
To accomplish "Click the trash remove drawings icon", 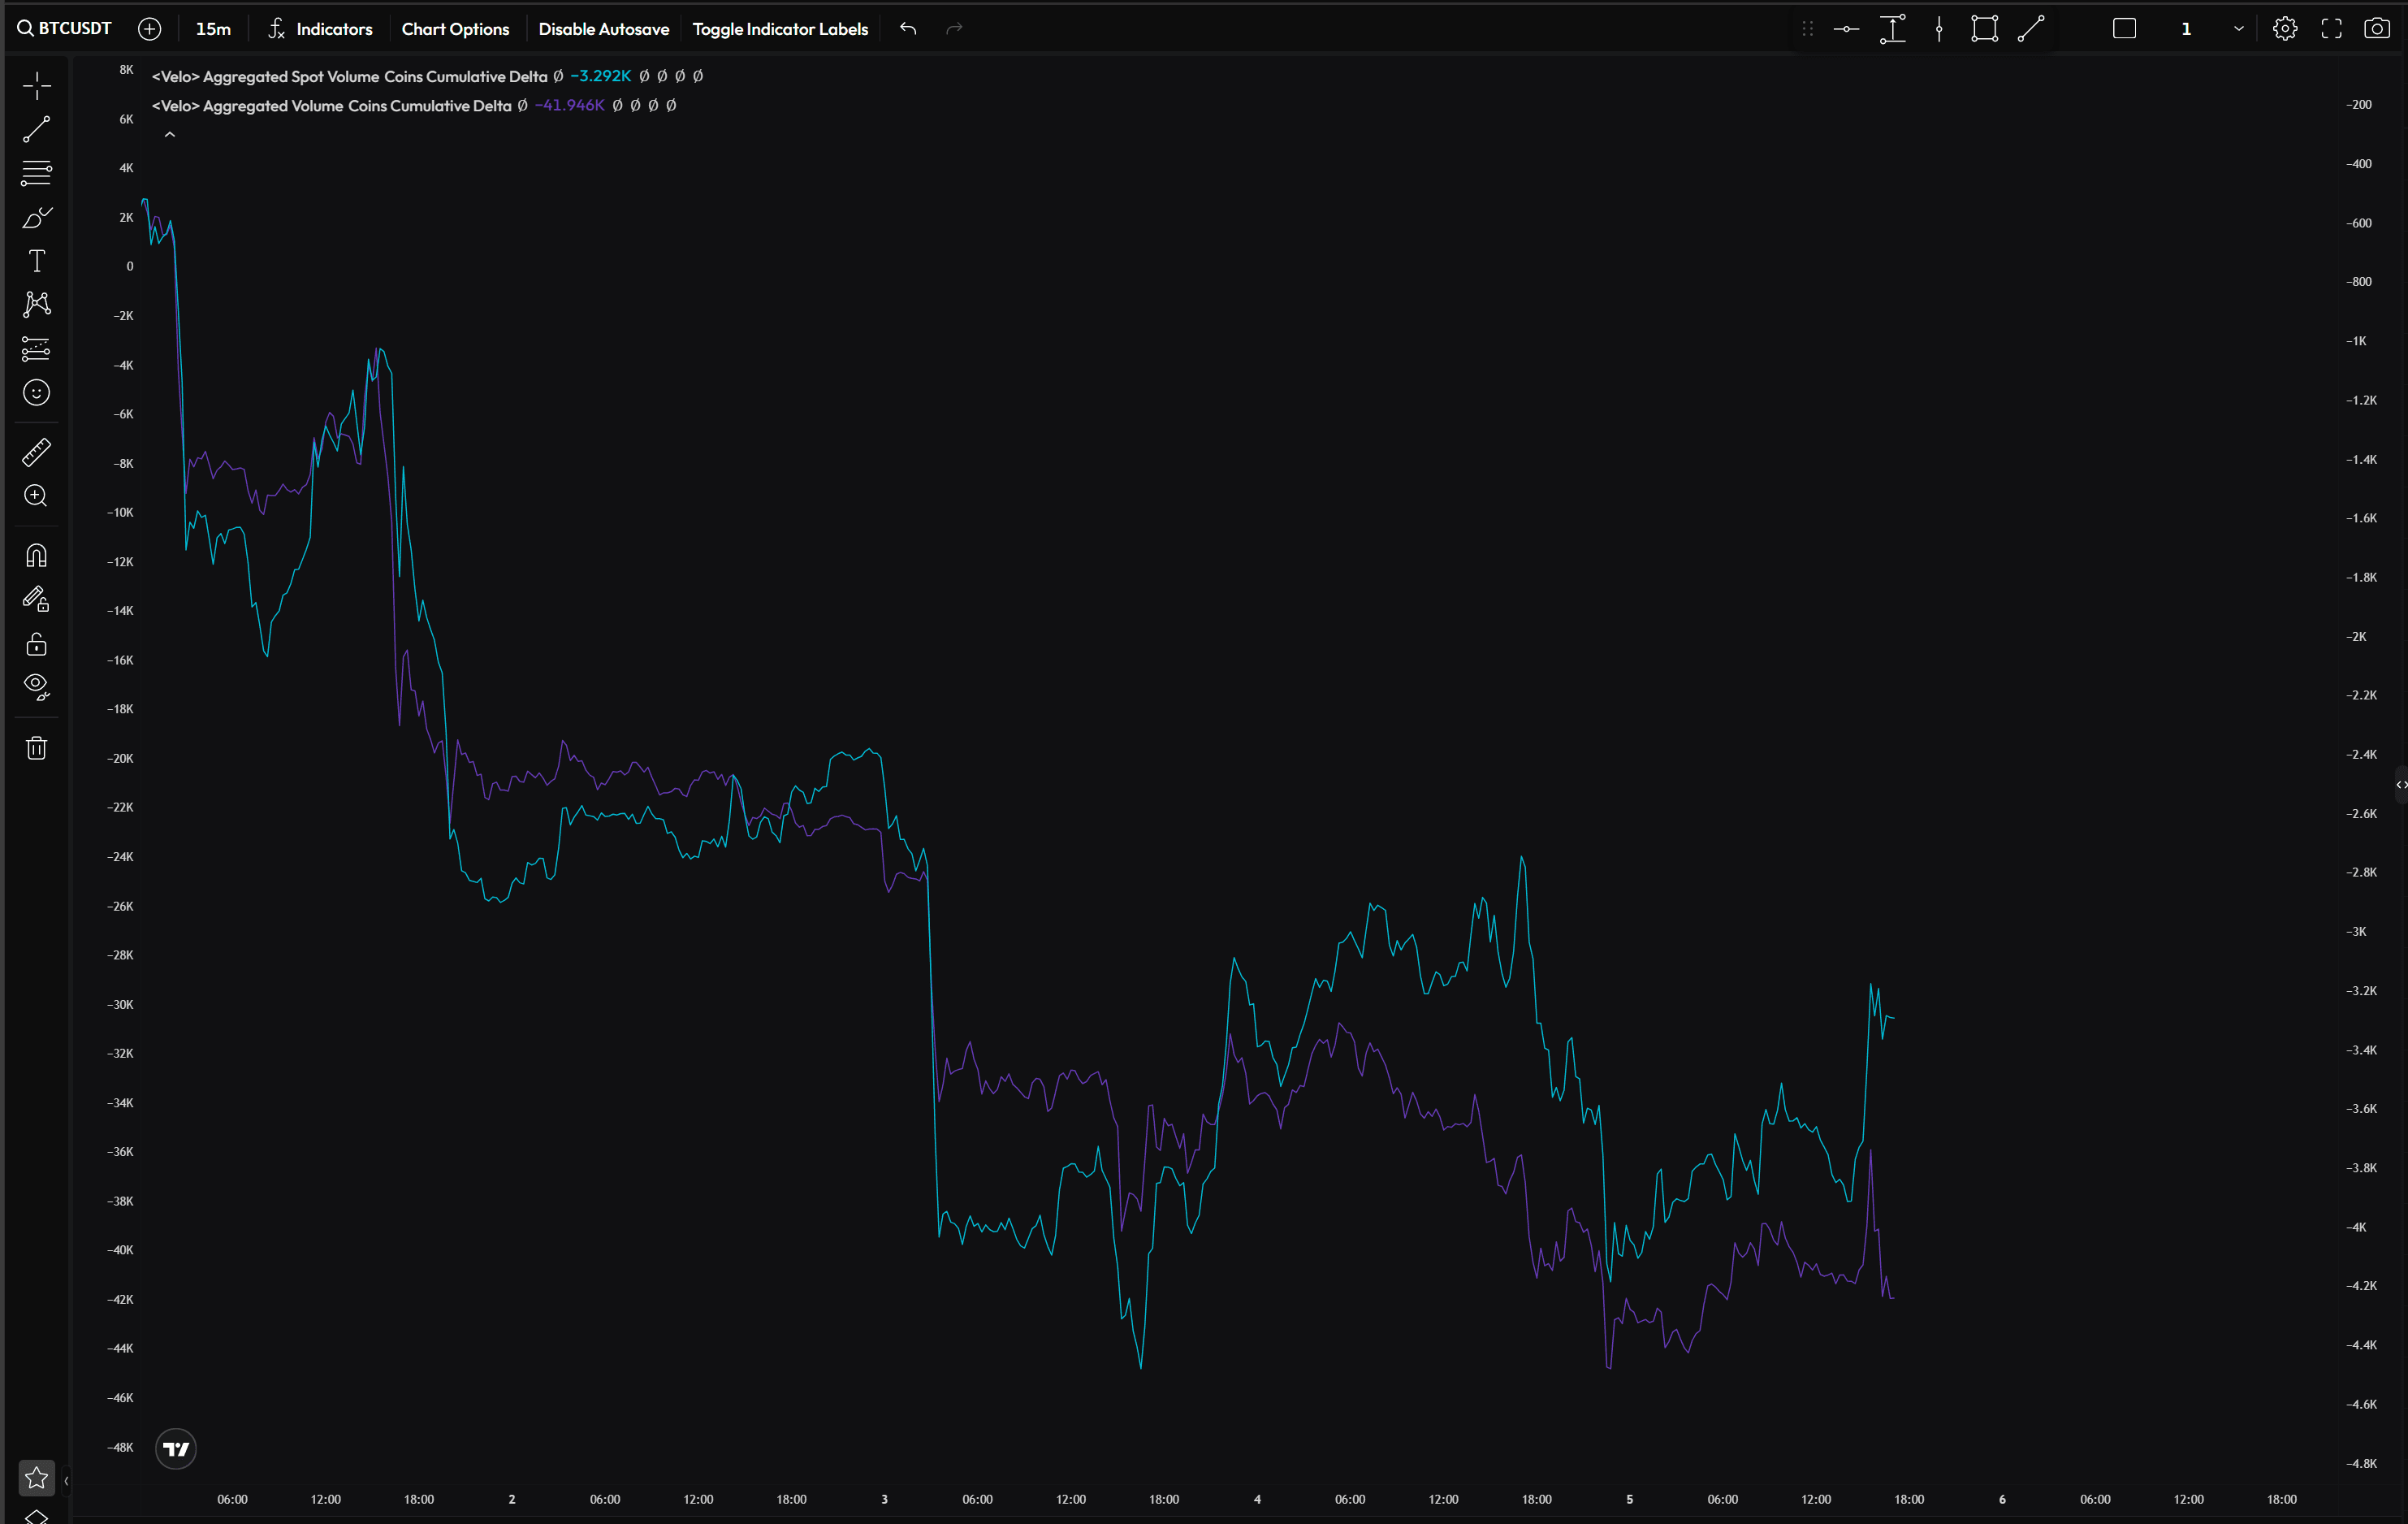I will [37, 748].
